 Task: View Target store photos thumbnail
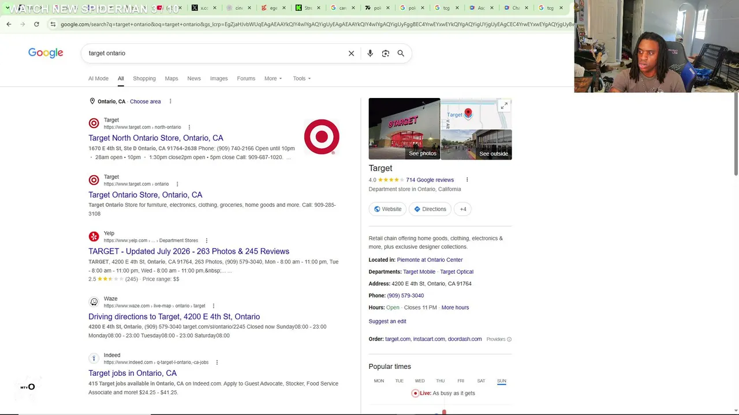[404, 129]
